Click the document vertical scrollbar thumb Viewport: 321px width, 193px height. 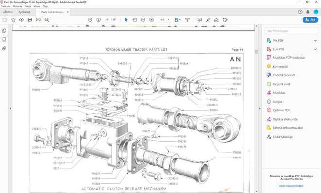[256, 52]
